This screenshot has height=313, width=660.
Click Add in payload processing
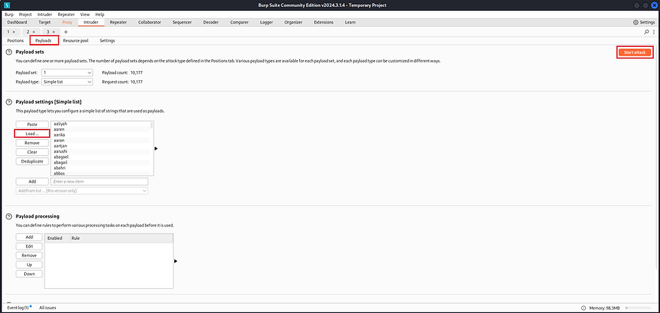click(x=30, y=237)
